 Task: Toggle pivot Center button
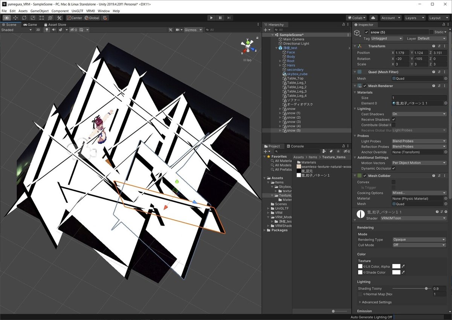pyautogui.click(x=74, y=18)
